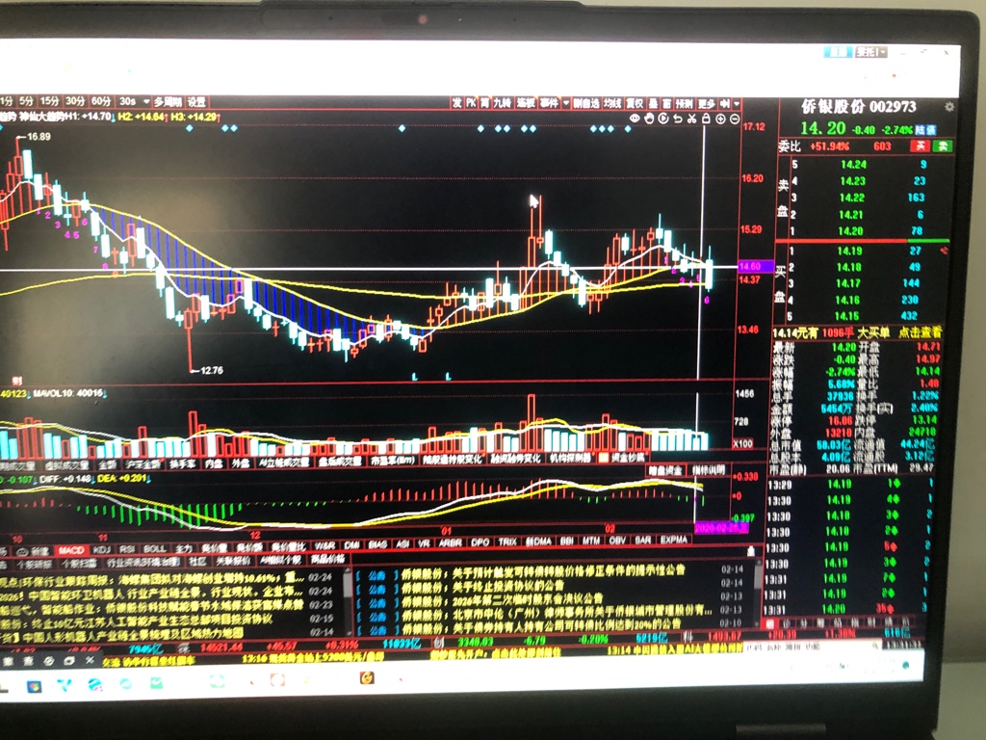Select the hand pan tool icon

pos(649,119)
